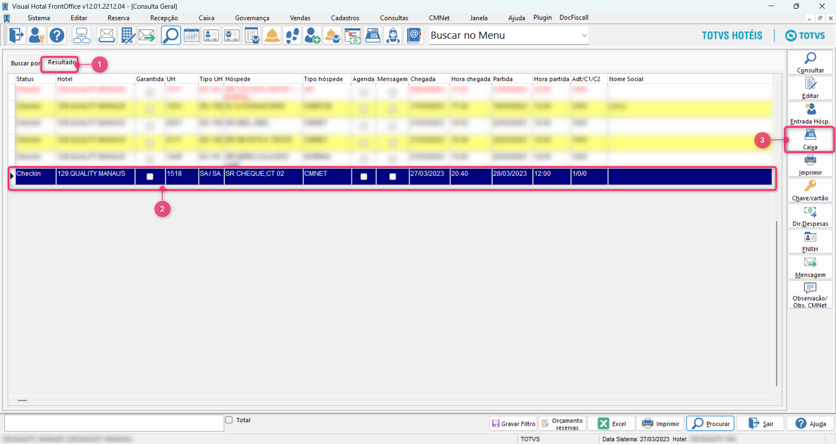Open the CMNet menu
The height and width of the screenshot is (444, 836).
click(x=439, y=18)
